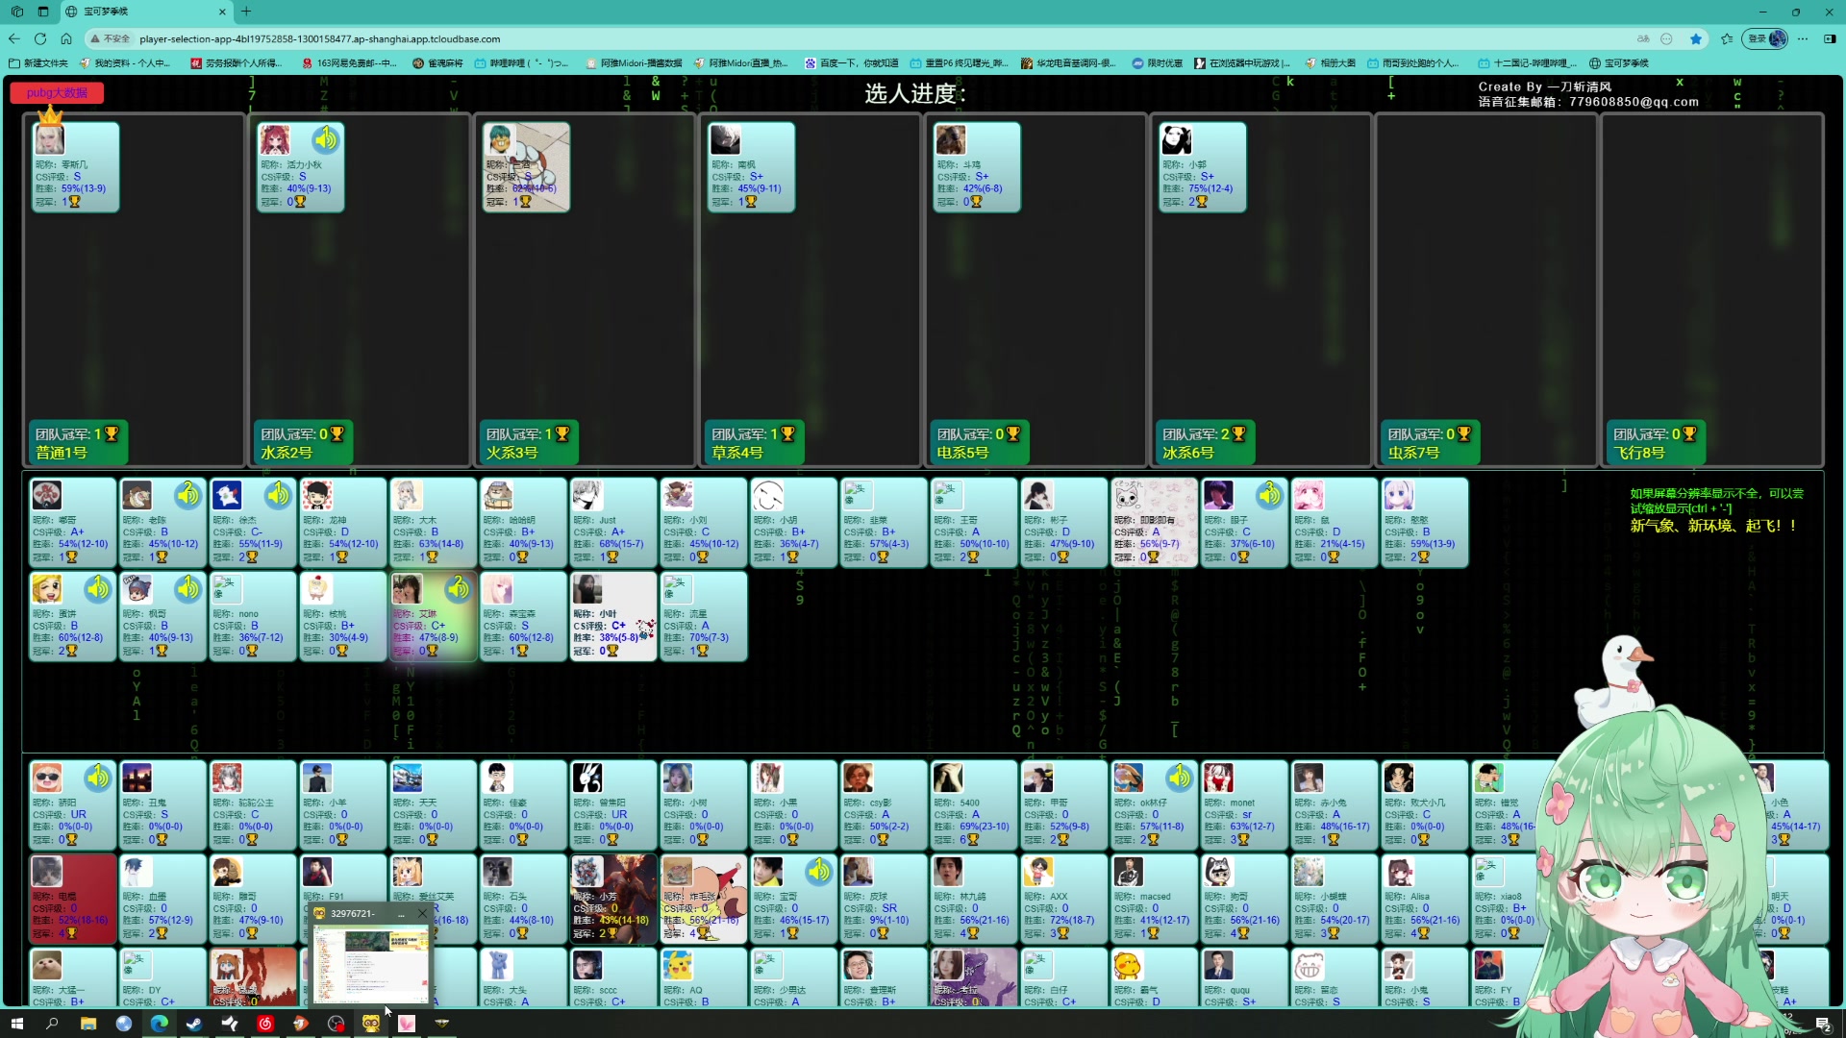The height and width of the screenshot is (1038, 1846).
Task: Select the 龙神 player card avatar
Action: [x=317, y=496]
